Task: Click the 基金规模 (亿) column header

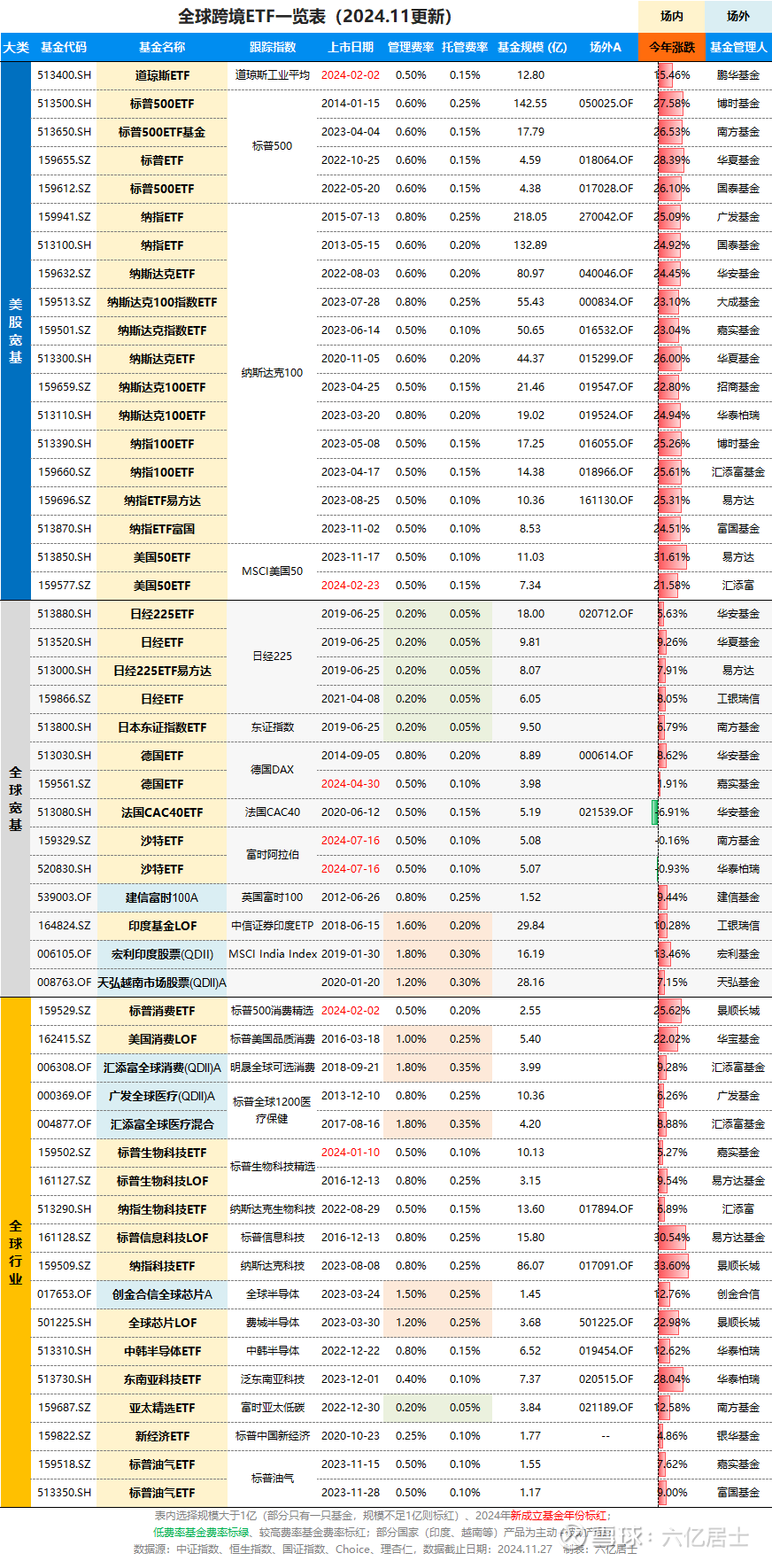Action: click(531, 47)
